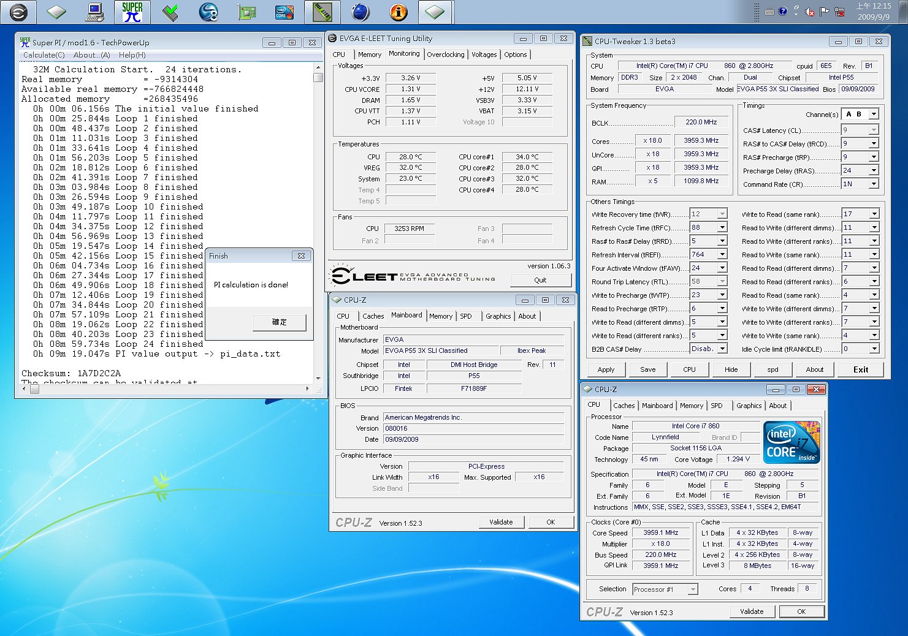Screen dimensions: 908x636
Task: Open Graphics tab in the CPU-Z processor window
Action: point(749,406)
